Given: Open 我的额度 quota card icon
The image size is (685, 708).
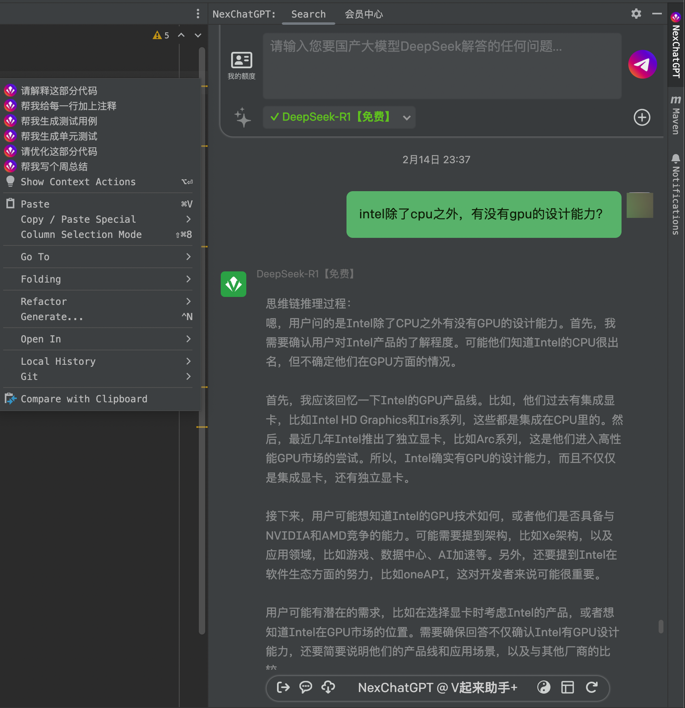Looking at the screenshot, I should pyautogui.click(x=242, y=66).
